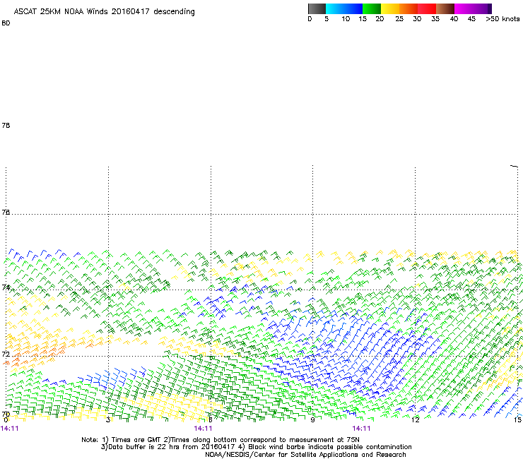Click the '10' legend scale label
Viewport: 523px width, 459px height.
(x=346, y=19)
